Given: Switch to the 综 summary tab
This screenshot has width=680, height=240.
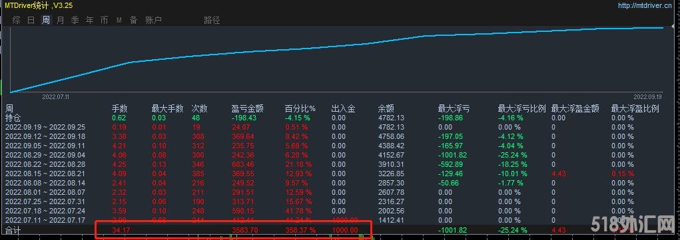Looking at the screenshot, I should coord(16,20).
